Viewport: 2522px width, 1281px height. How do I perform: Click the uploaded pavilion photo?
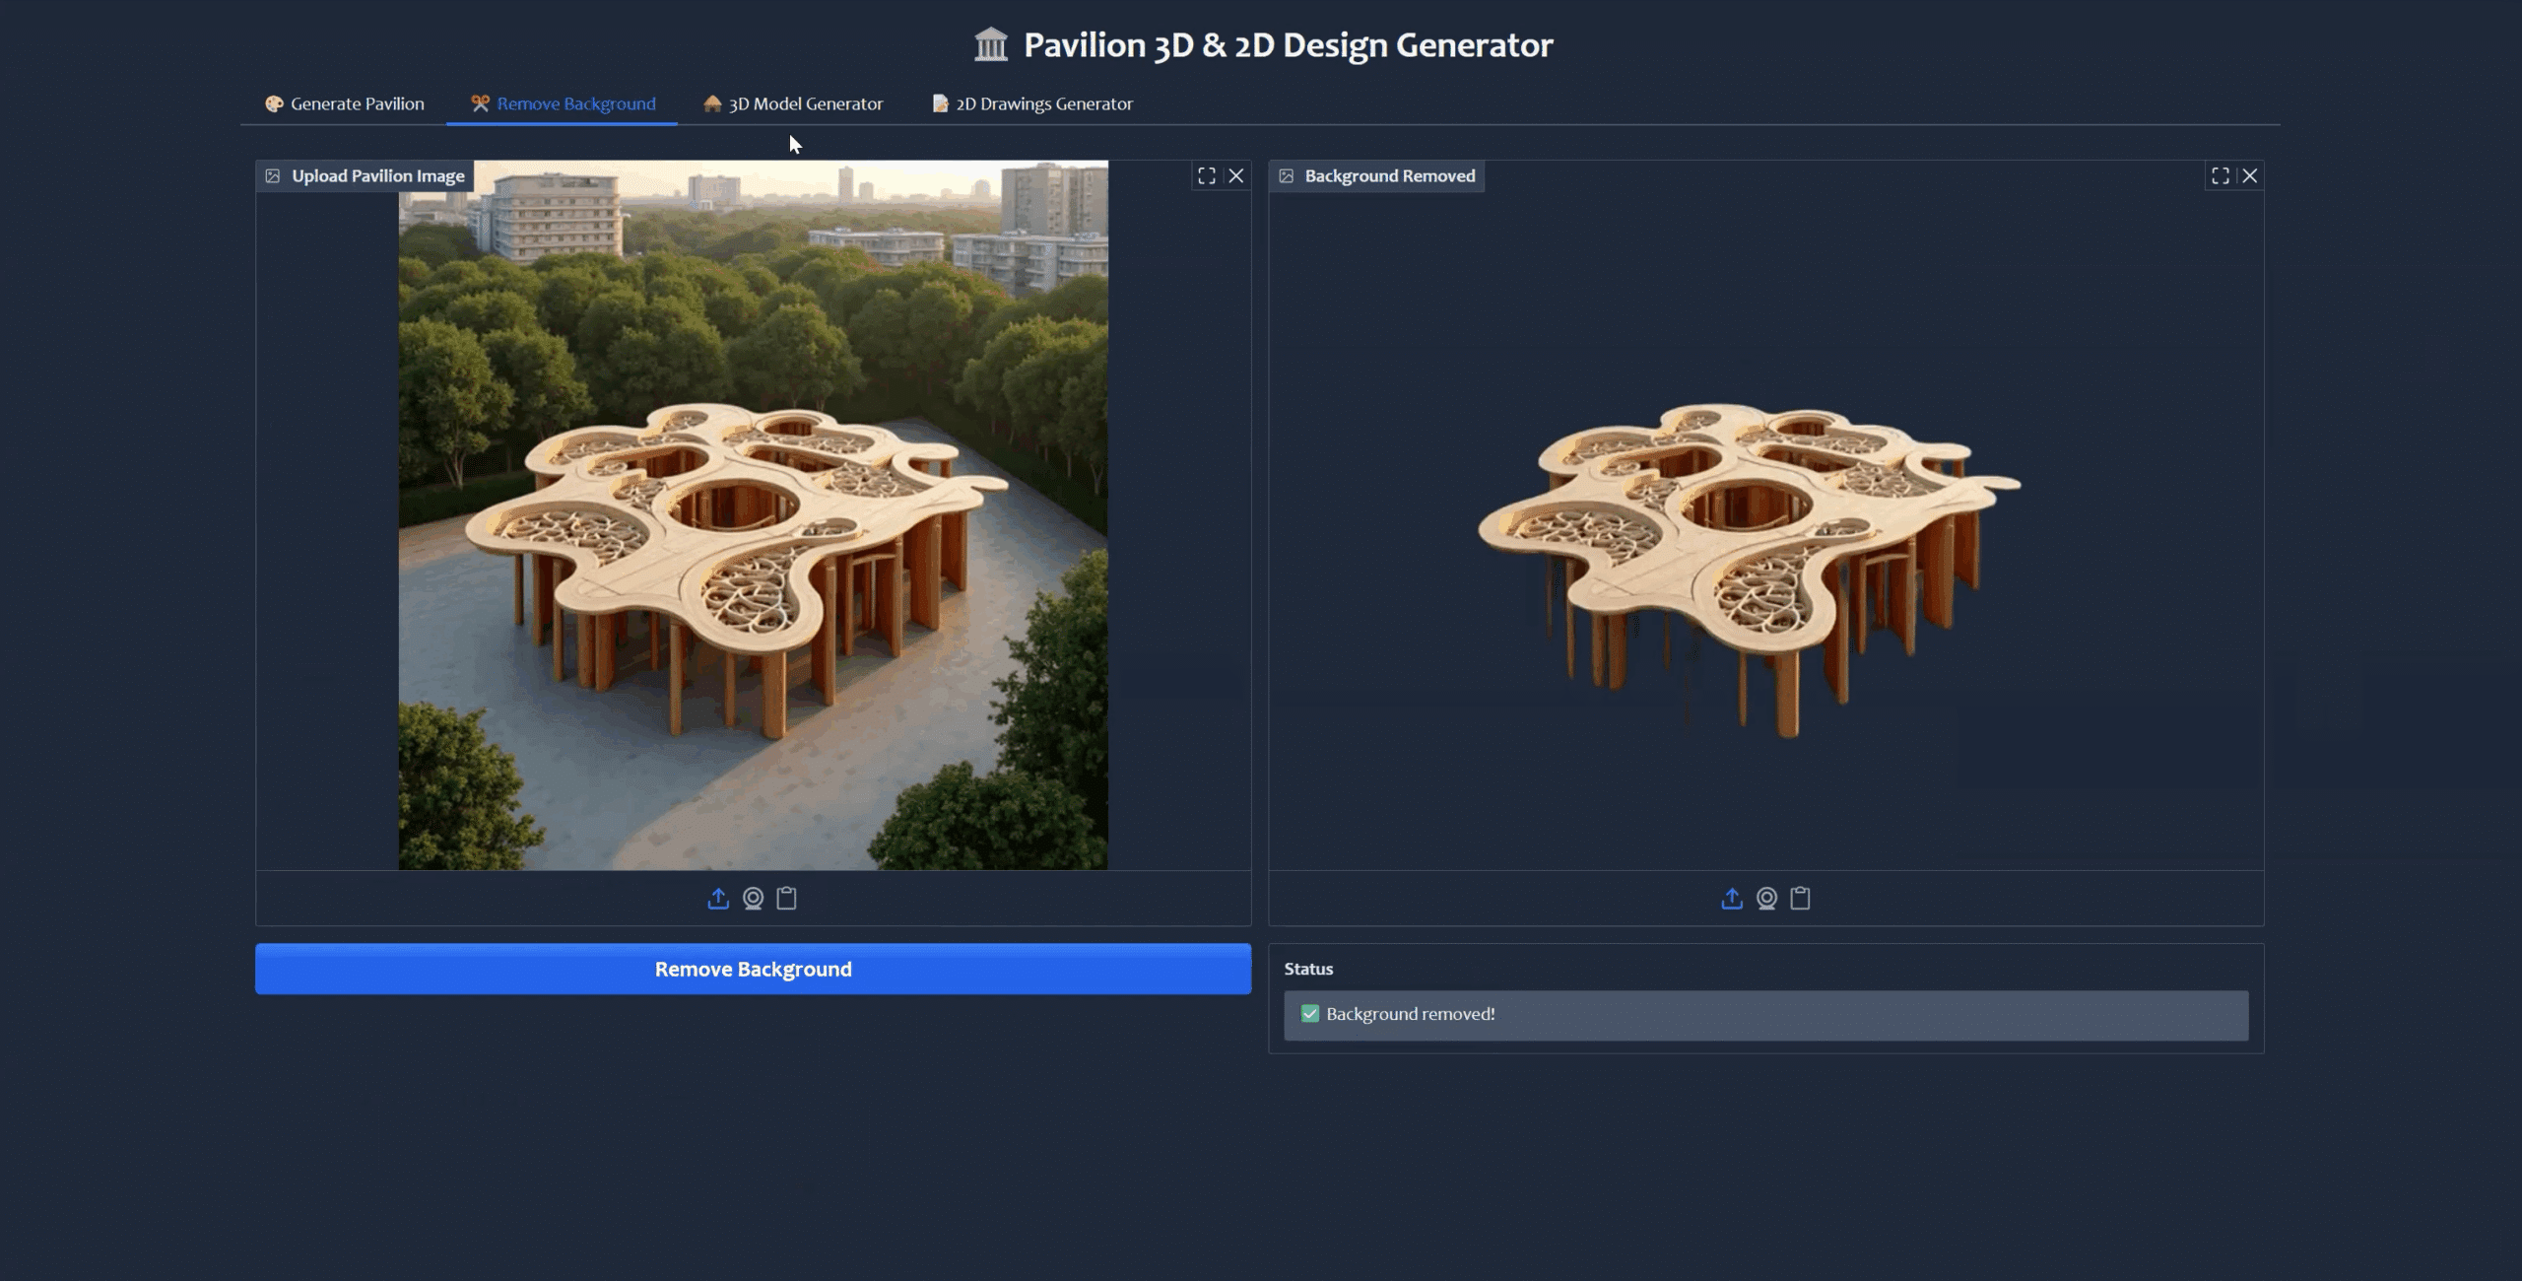click(753, 515)
